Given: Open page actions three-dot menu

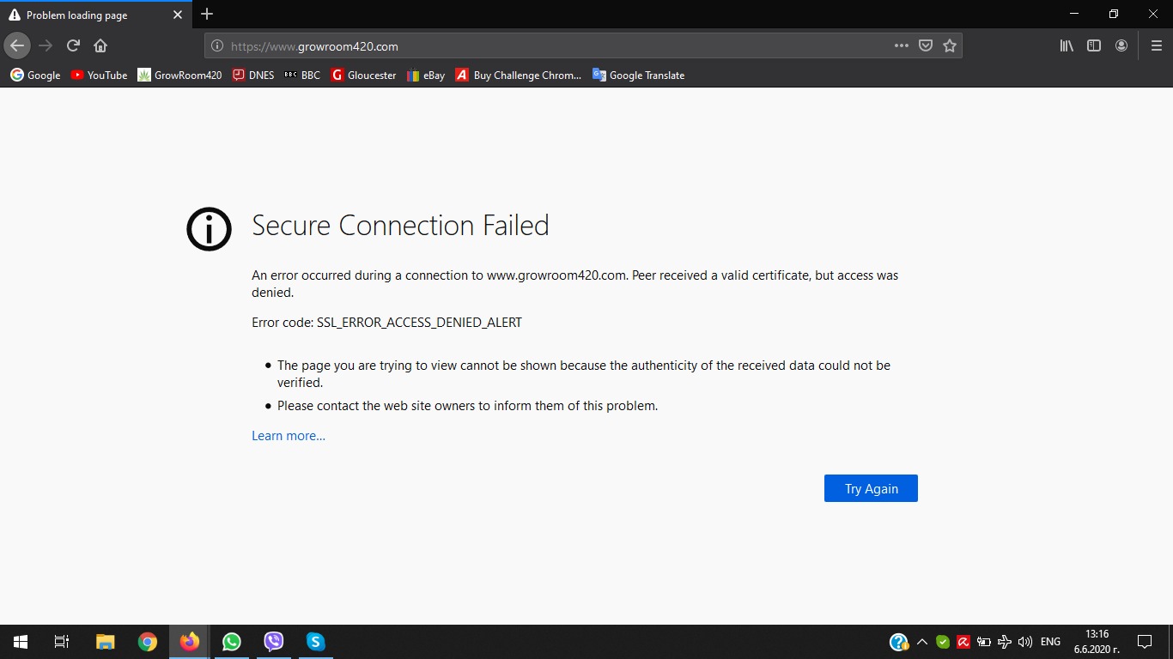Looking at the screenshot, I should pos(901,45).
